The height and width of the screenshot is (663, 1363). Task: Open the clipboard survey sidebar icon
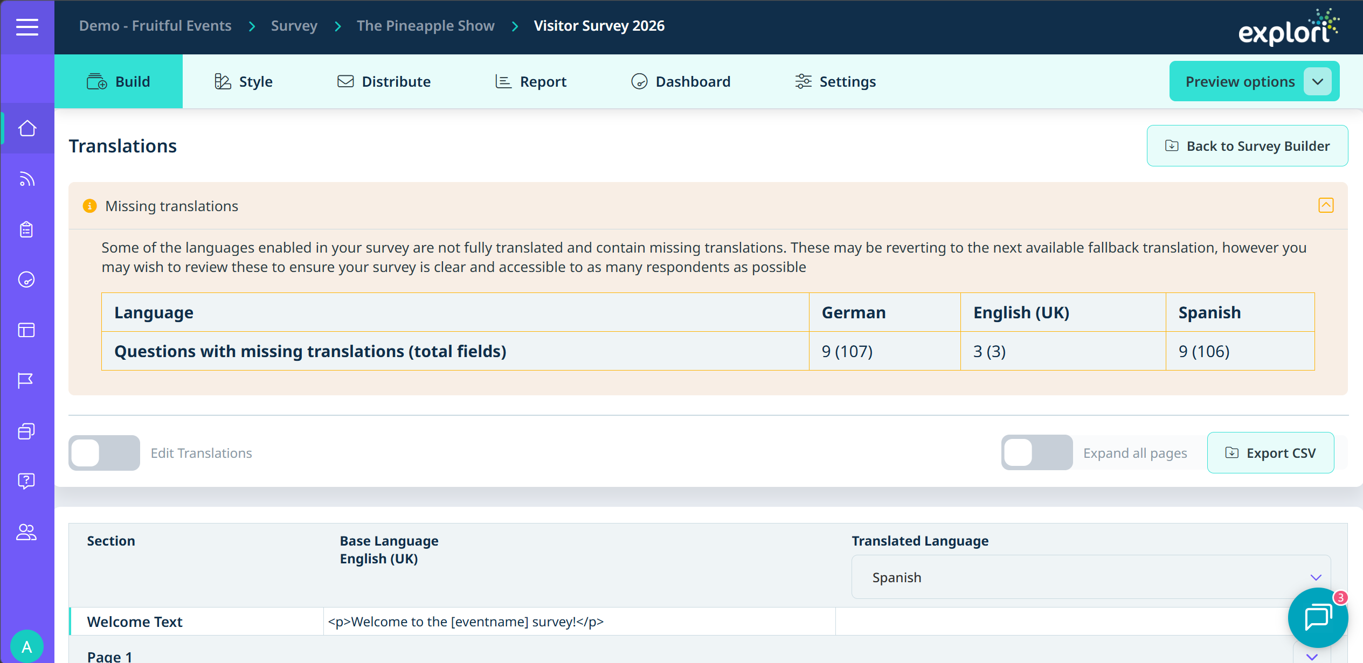(26, 229)
